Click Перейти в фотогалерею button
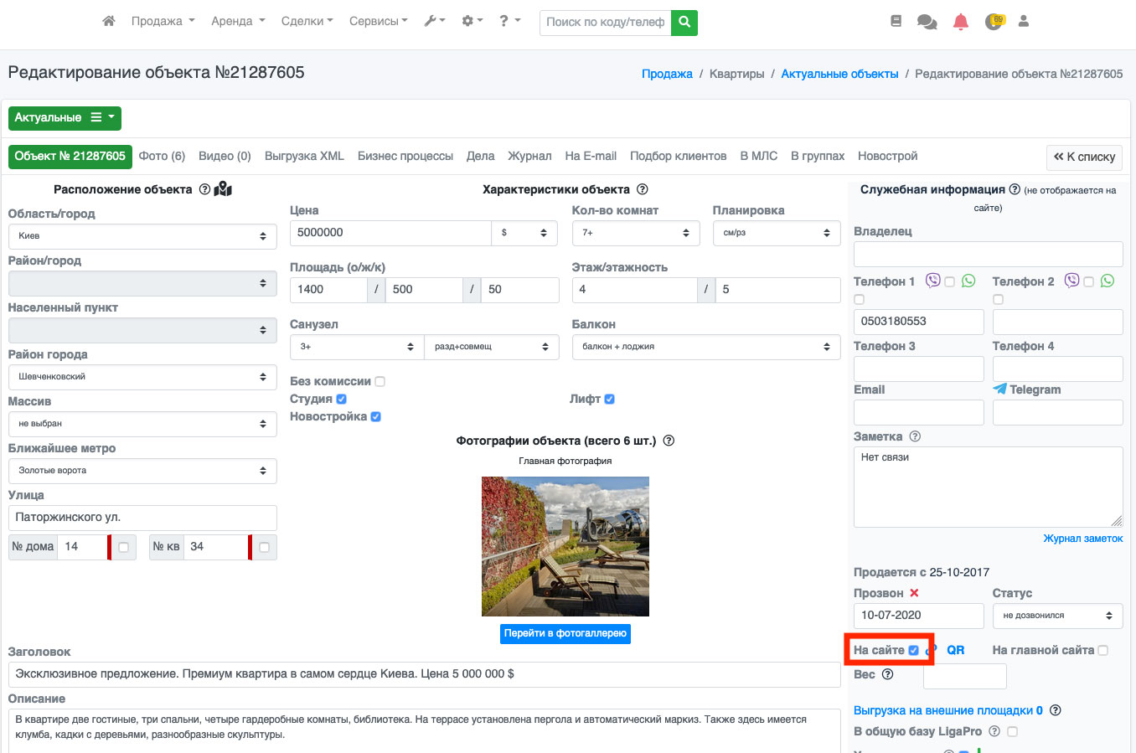Viewport: 1136px width, 753px height. point(565,633)
